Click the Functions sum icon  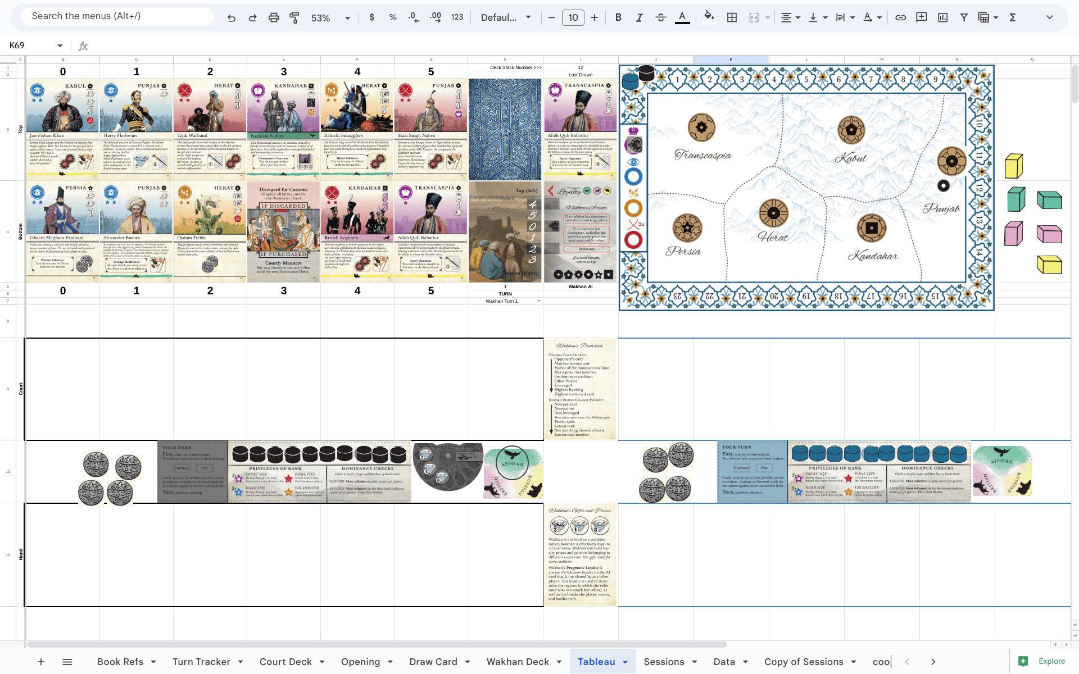(x=1012, y=17)
